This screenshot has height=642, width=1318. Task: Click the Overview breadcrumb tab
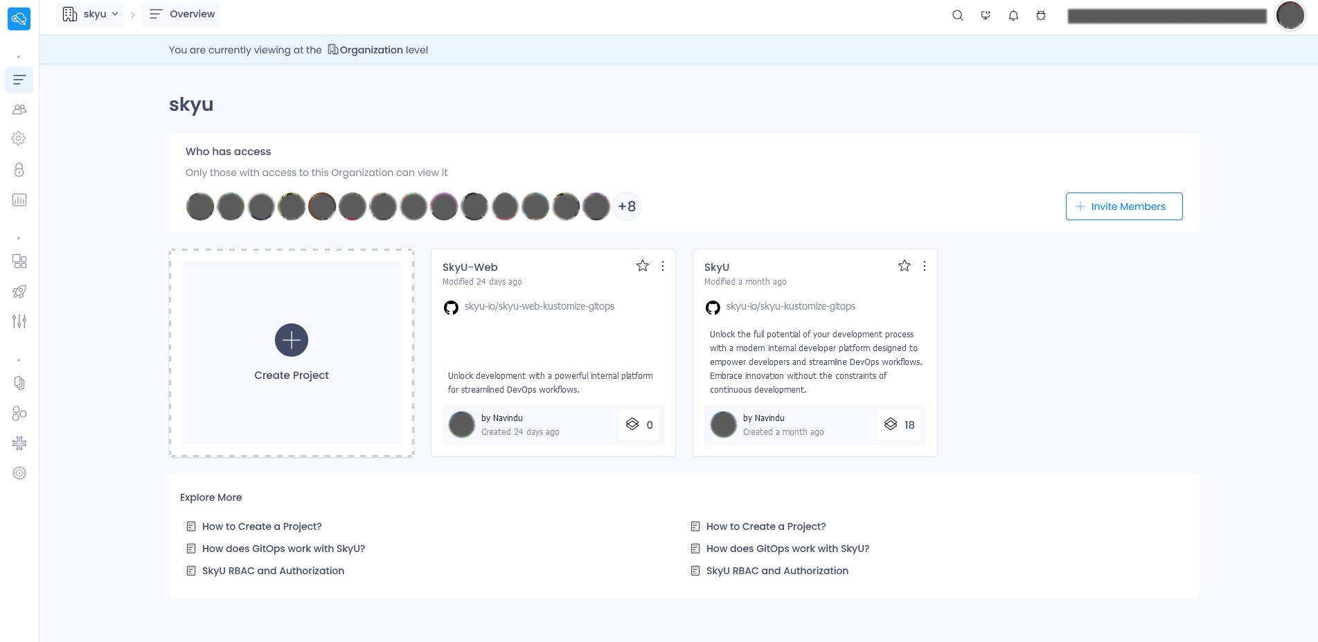click(x=181, y=14)
